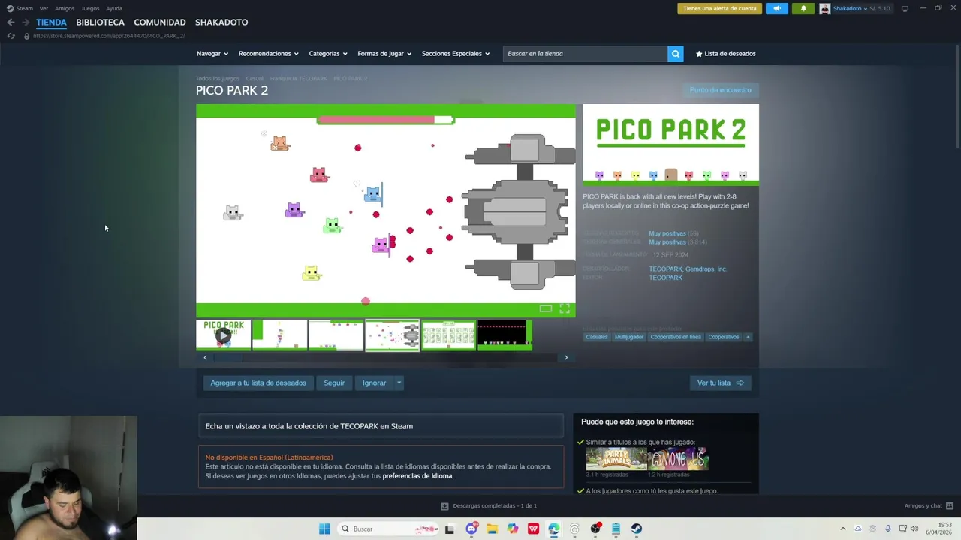Open File Explorer from the taskbar
The height and width of the screenshot is (540, 961).
pos(492,529)
